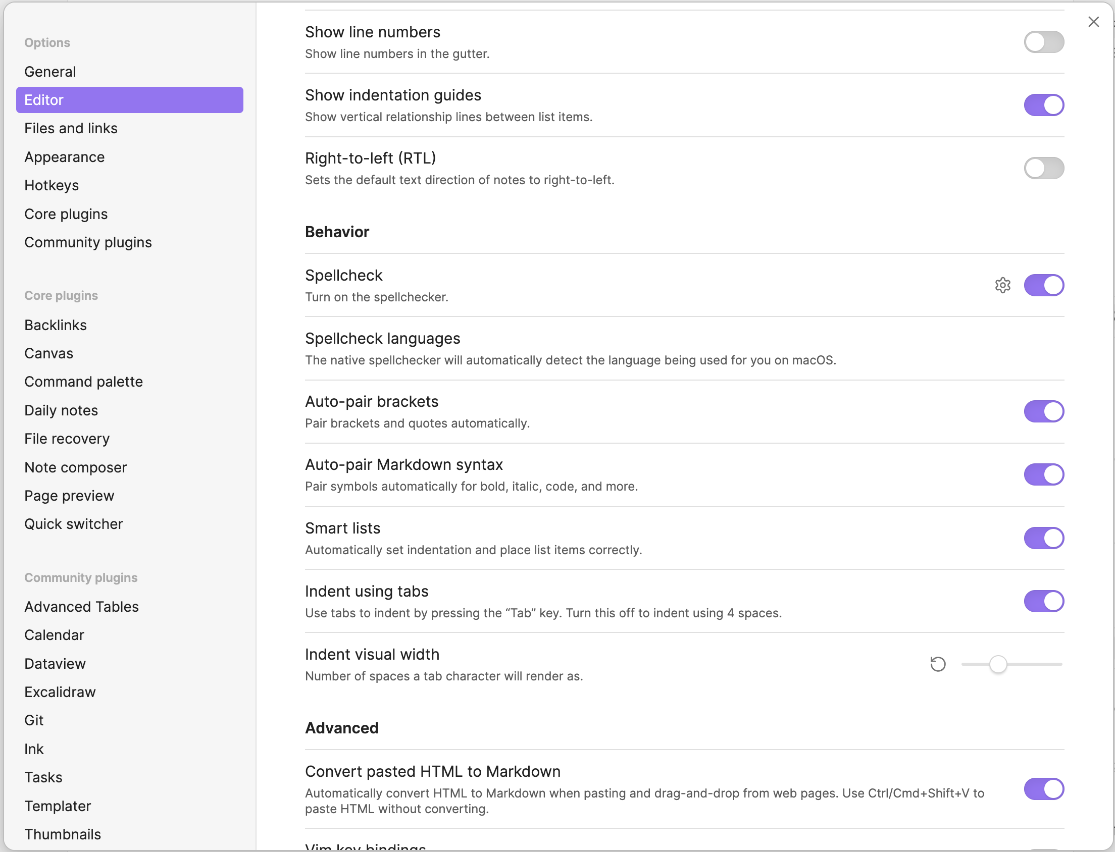Go to Files and links settings
Viewport: 1115px width, 852px height.
pyautogui.click(x=71, y=128)
